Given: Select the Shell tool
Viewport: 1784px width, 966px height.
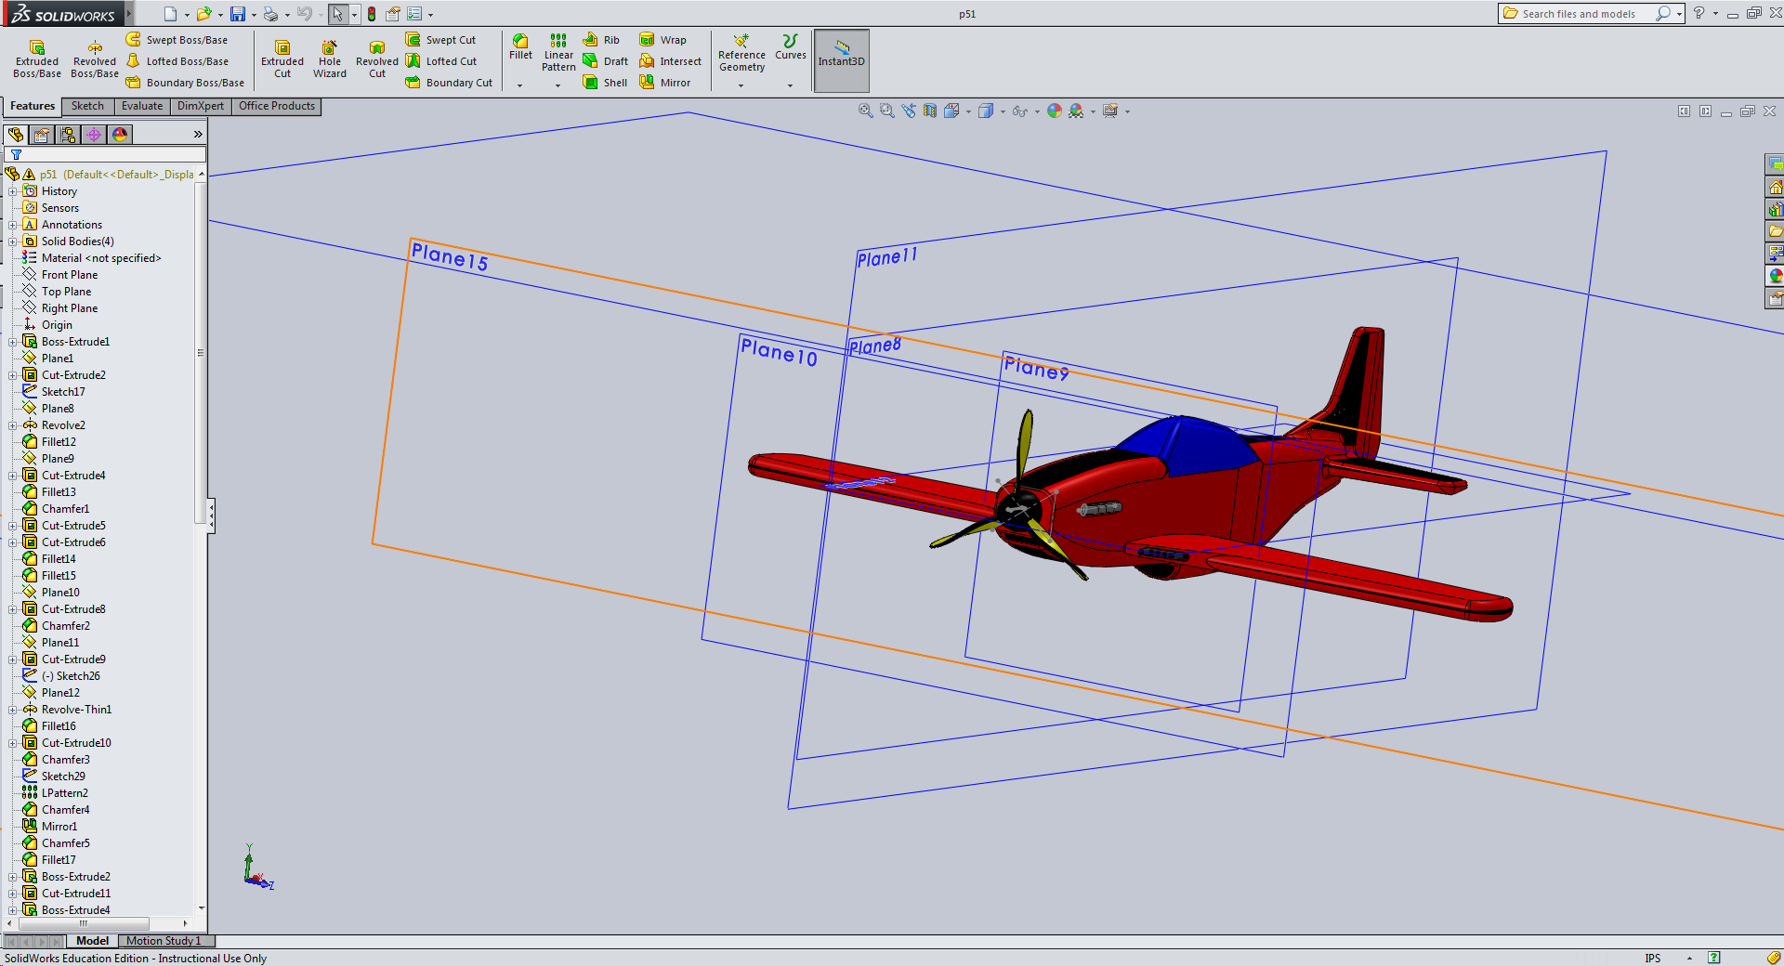Looking at the screenshot, I should (x=605, y=83).
